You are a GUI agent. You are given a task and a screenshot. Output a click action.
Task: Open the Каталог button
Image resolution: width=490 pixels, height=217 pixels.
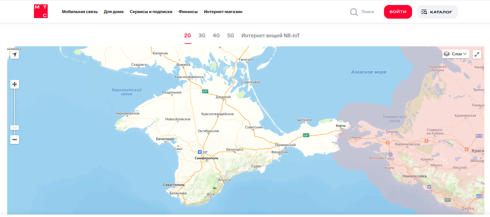click(437, 12)
